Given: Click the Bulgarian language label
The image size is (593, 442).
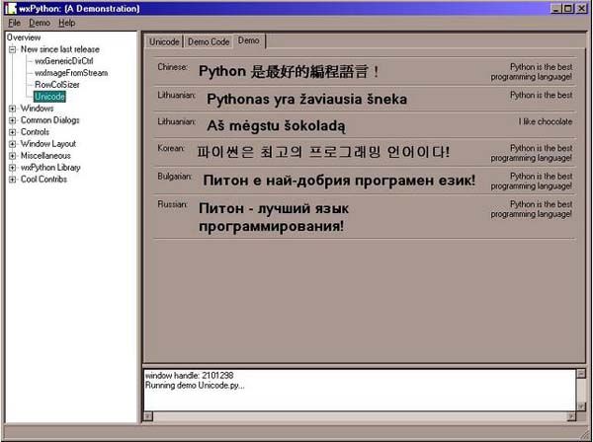Looking at the screenshot, I should [x=175, y=177].
